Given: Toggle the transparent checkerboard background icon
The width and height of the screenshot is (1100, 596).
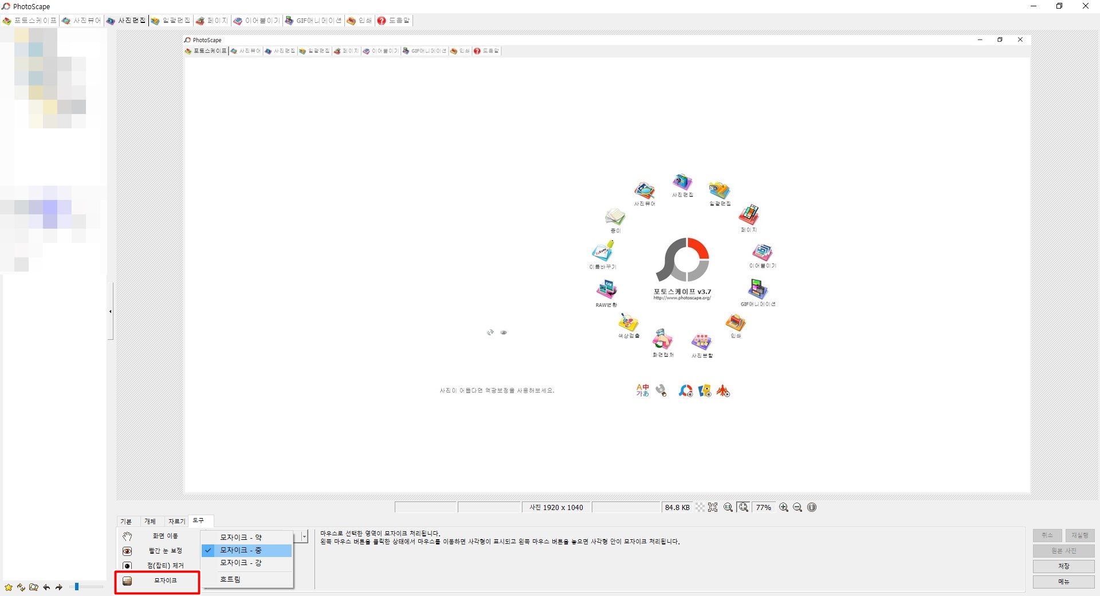Looking at the screenshot, I should point(700,507).
